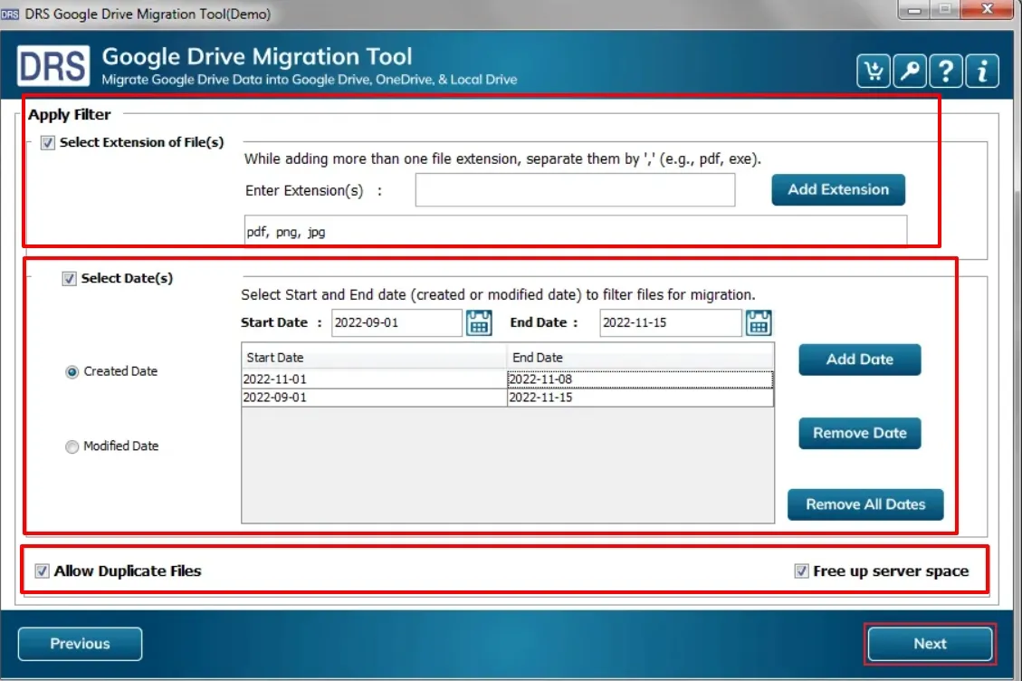Screen dimensions: 1022x681
Task: Click the Enter Extension(s) text field
Action: (x=575, y=190)
